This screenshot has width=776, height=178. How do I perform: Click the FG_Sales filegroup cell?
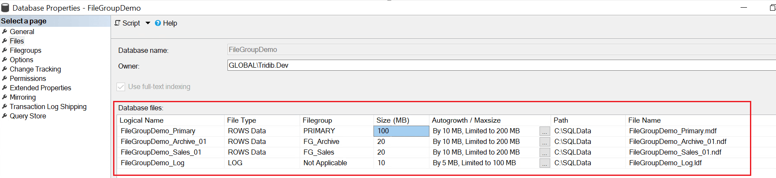click(337, 152)
